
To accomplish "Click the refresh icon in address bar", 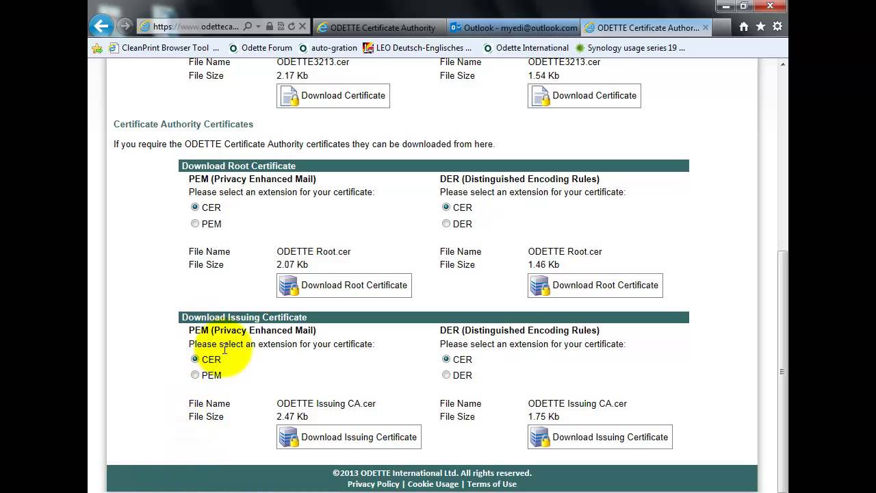I will click(x=292, y=27).
